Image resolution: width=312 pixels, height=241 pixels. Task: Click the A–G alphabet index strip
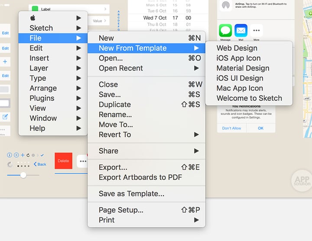119,21
